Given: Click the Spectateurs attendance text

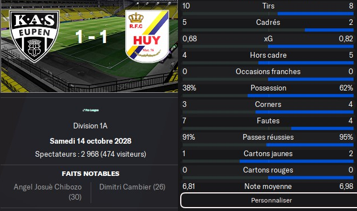Looking at the screenshot, I should click(x=91, y=154).
